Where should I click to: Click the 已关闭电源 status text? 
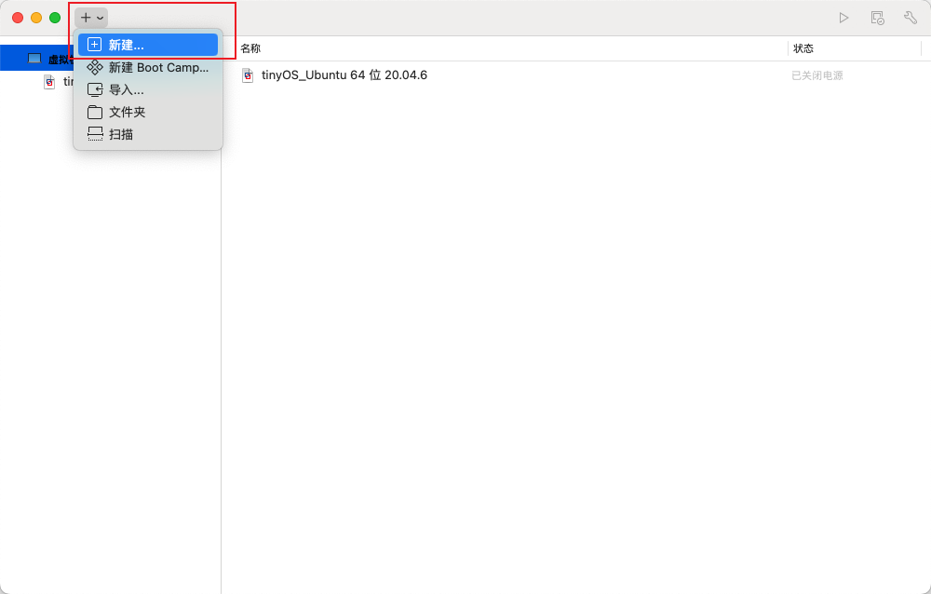[x=817, y=75]
